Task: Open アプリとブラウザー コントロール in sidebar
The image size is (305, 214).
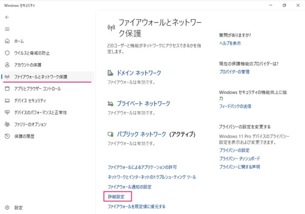Action: 38,89
